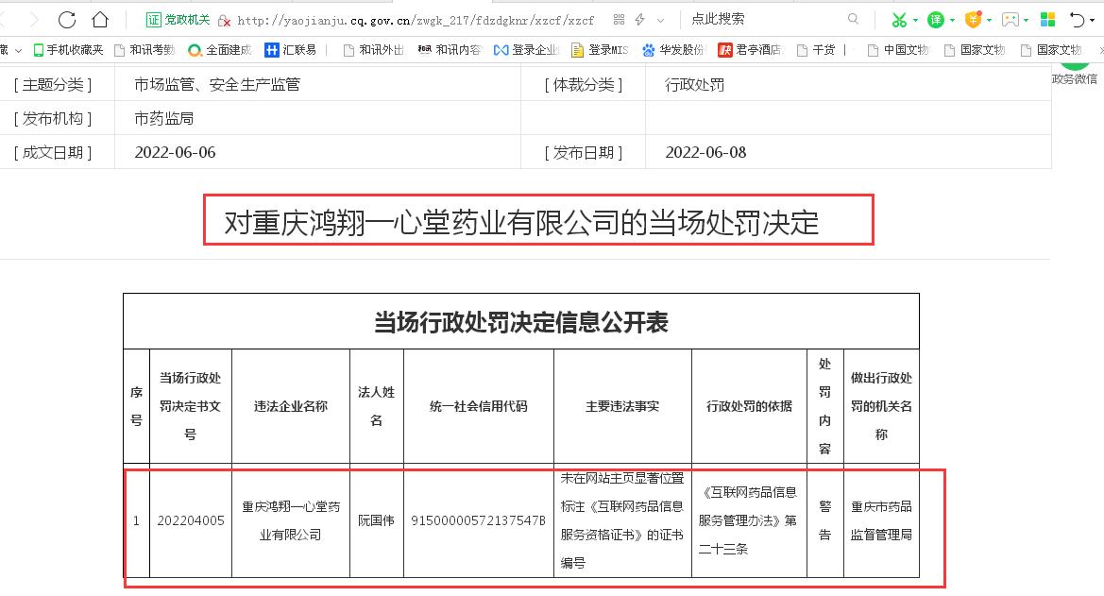The height and width of the screenshot is (596, 1104).
Task: Open the screenshot scissors tool
Action: click(899, 19)
